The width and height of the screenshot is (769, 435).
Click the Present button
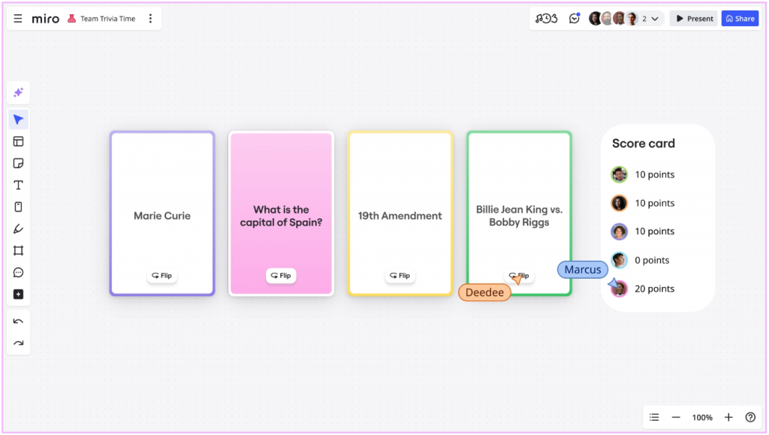tap(694, 19)
